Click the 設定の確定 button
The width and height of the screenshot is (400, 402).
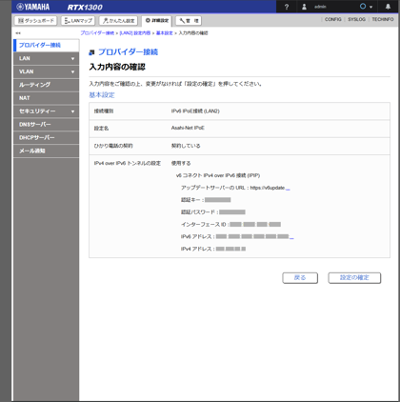[354, 278]
